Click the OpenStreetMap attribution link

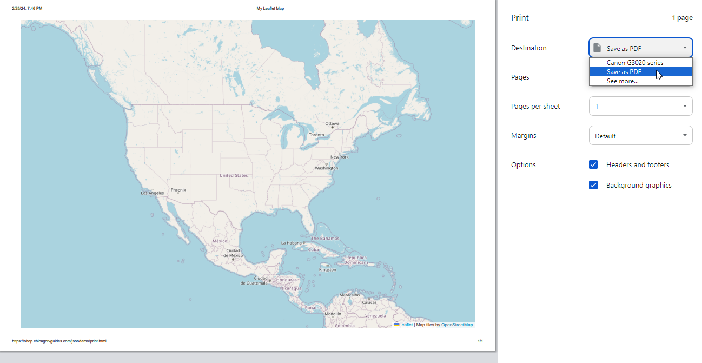(x=456, y=325)
